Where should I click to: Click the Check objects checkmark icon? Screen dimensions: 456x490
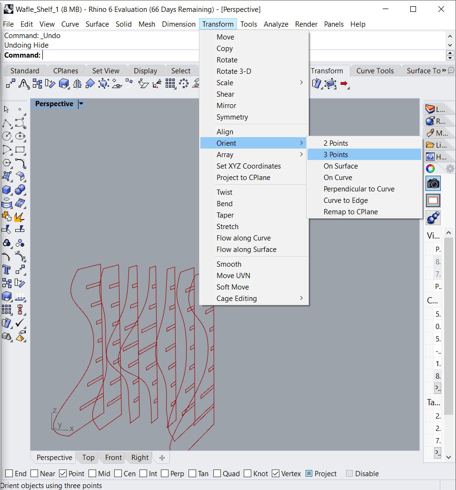(x=20, y=323)
